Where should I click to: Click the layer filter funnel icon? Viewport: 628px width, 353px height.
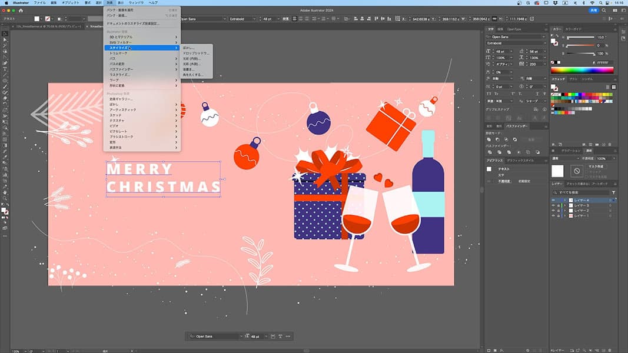(x=614, y=192)
